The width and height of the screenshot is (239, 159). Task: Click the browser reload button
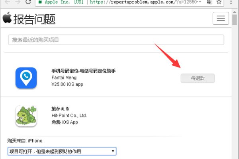[28, 2]
